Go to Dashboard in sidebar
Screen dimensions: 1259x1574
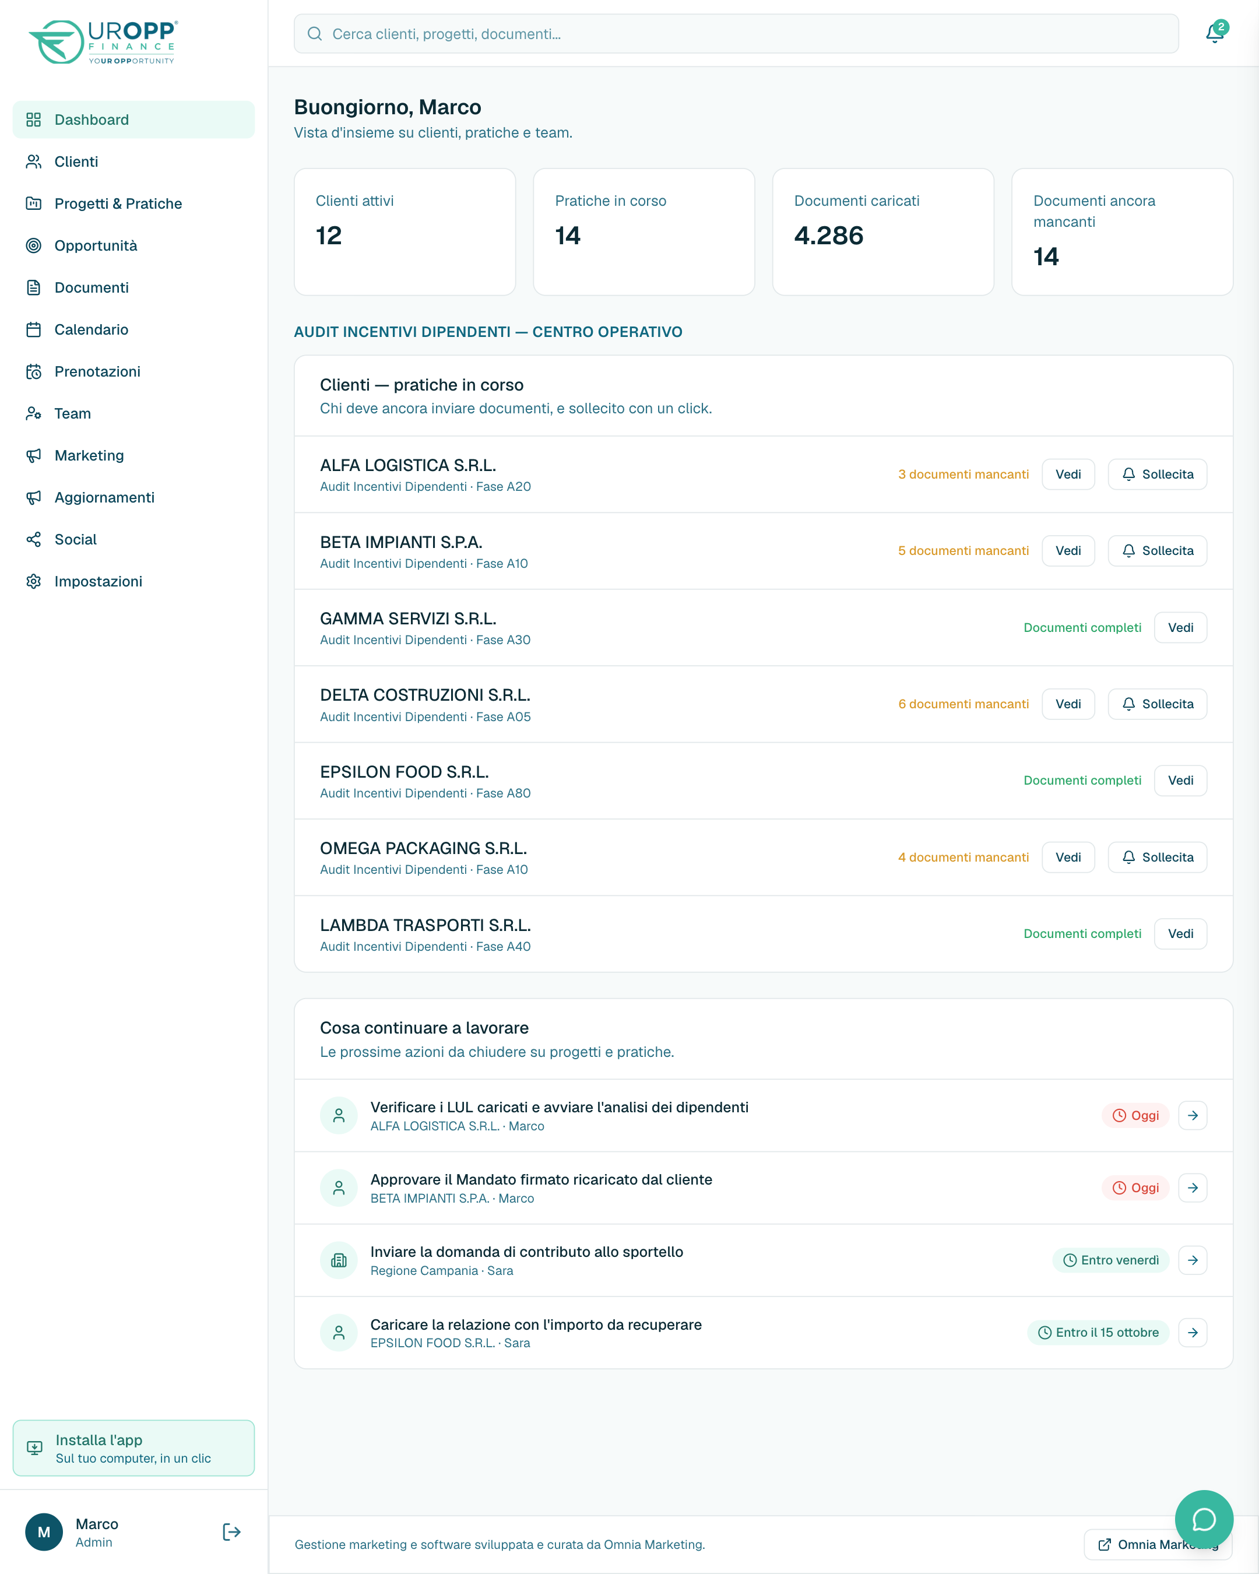coord(133,120)
